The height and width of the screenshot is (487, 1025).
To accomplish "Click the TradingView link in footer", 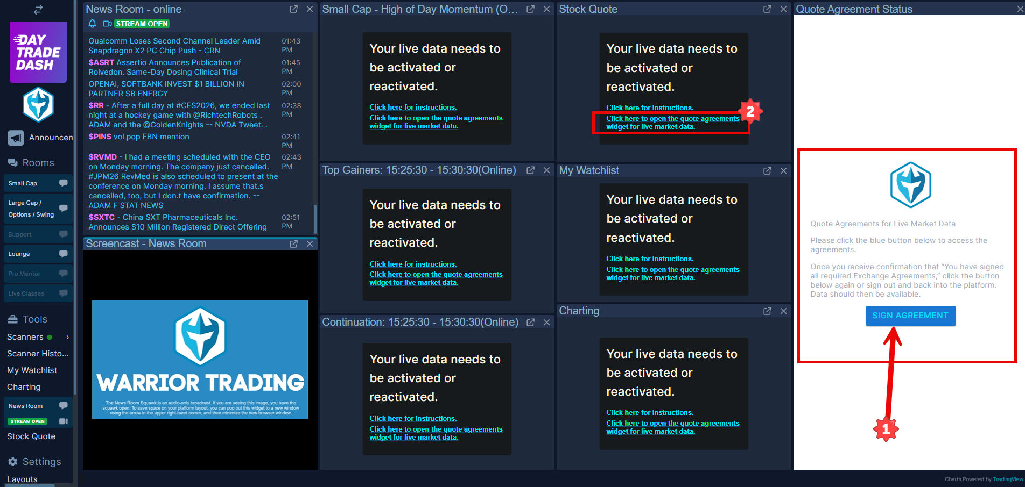I will [x=1008, y=479].
